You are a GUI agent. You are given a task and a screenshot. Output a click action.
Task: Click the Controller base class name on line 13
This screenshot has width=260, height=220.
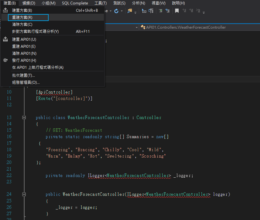[x=149, y=117]
